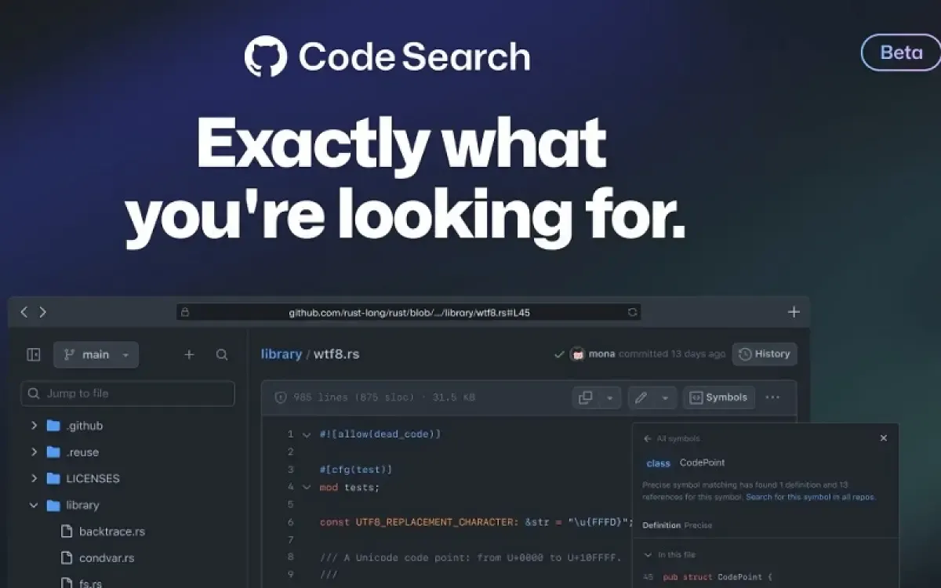Collapse the file tree side panel icon
941x588 pixels.
(x=34, y=354)
